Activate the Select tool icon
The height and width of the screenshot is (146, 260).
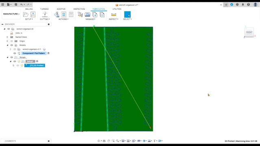point(127,15)
